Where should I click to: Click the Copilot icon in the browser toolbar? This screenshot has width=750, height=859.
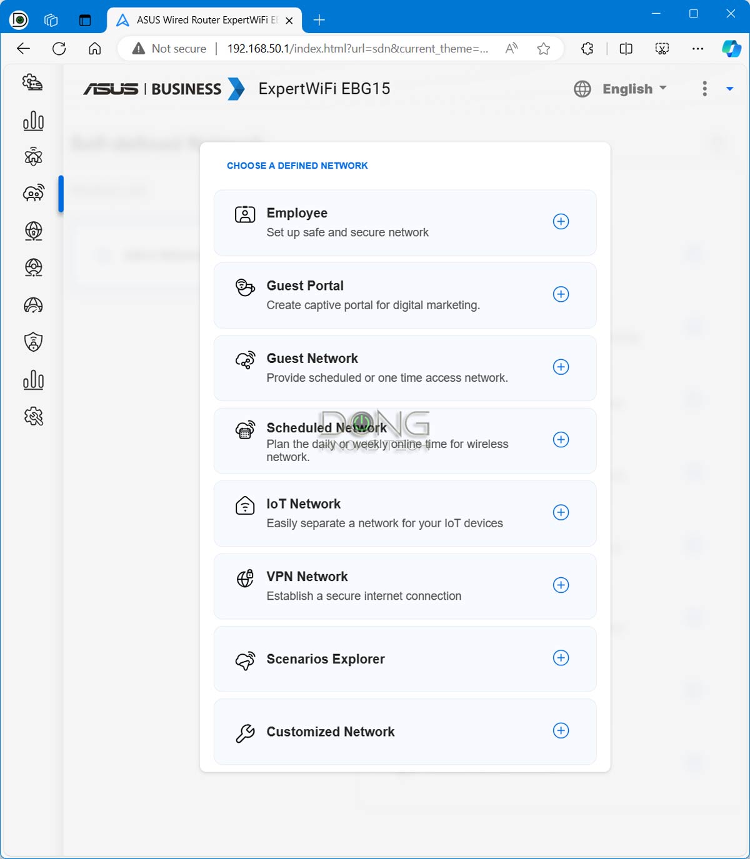(x=731, y=49)
